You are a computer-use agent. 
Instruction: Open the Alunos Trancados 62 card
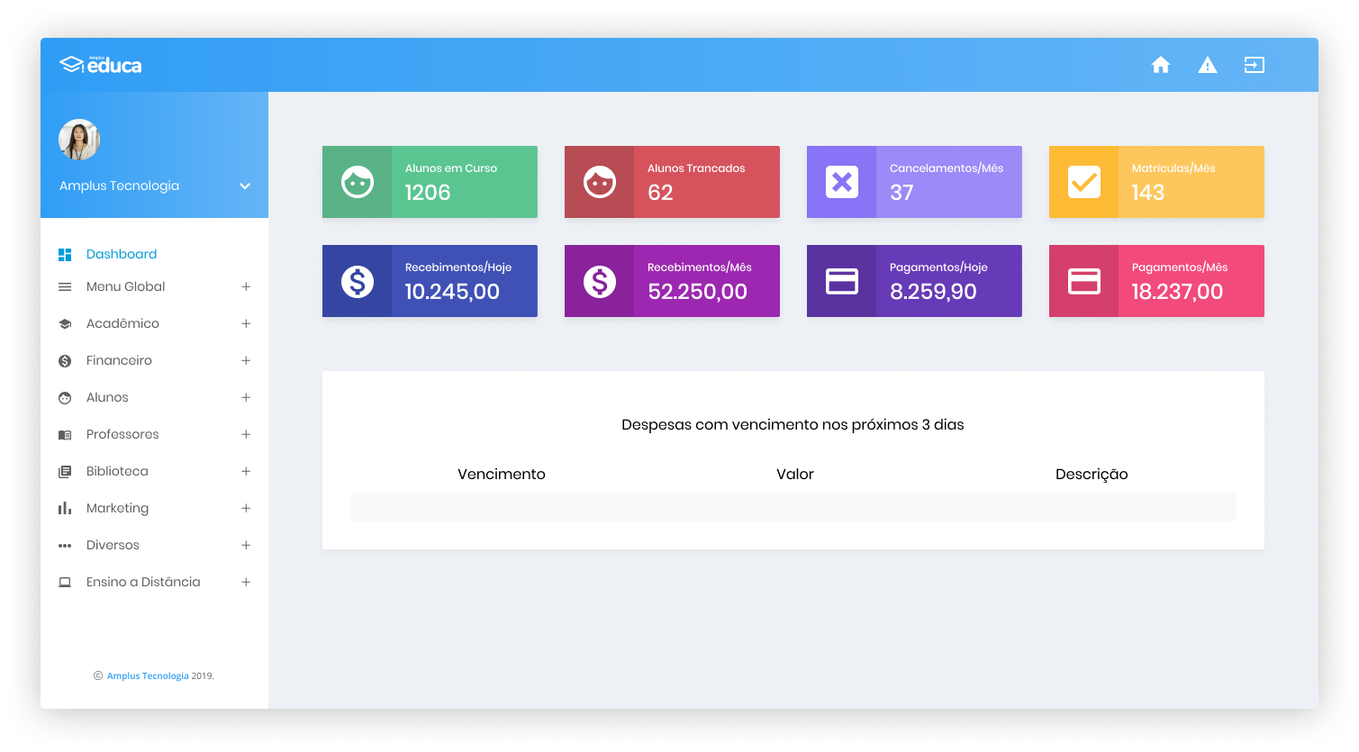click(672, 182)
